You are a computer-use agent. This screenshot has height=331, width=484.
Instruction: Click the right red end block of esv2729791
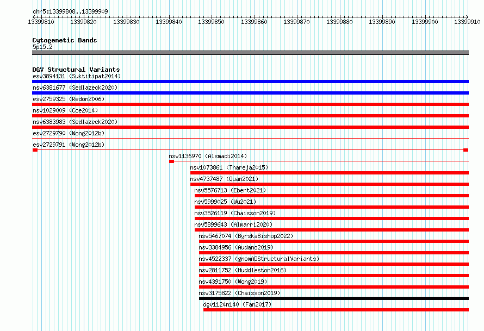point(466,150)
